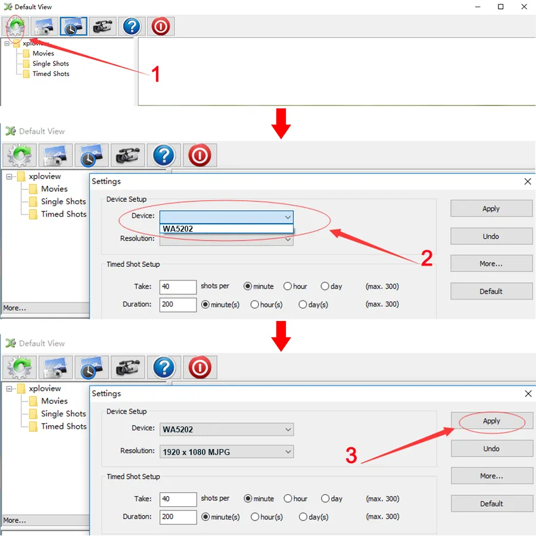The height and width of the screenshot is (536, 536).
Task: Open Device dropdown showing WA5202 in bottom dialog
Action: coord(227,429)
